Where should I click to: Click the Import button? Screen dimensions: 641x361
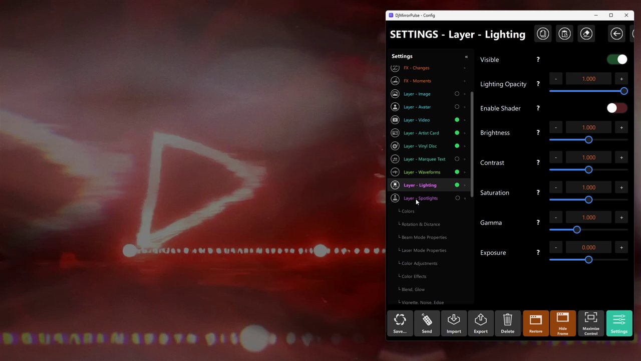(454, 323)
